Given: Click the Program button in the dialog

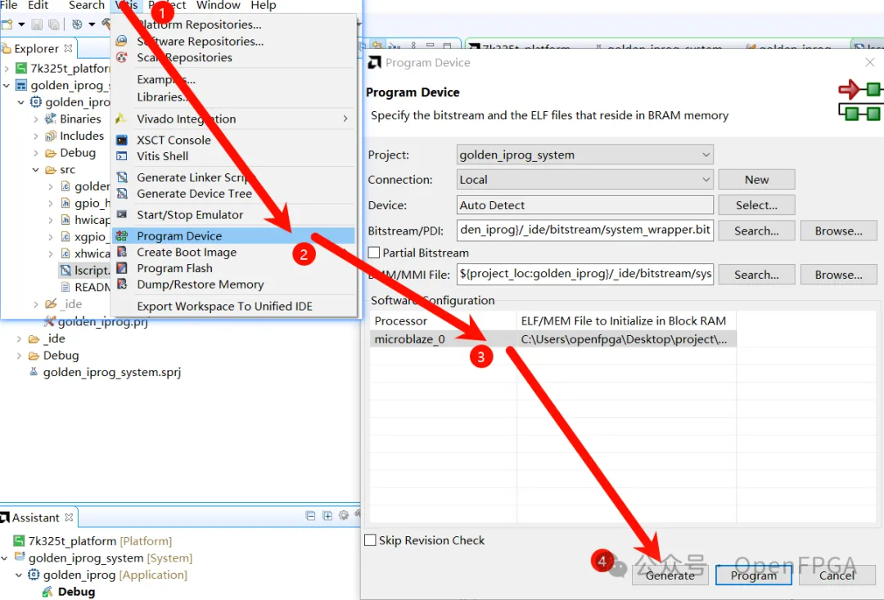Looking at the screenshot, I should pyautogui.click(x=753, y=575).
